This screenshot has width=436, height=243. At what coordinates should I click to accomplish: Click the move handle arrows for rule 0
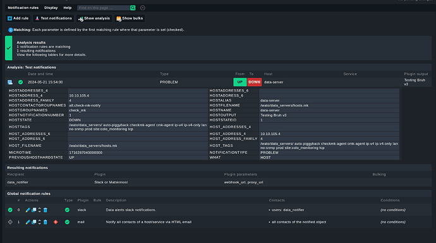(x=39, y=210)
